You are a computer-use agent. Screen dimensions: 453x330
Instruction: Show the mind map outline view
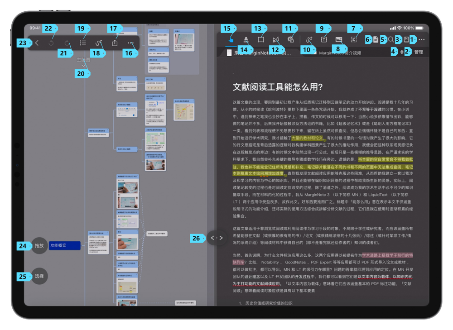point(83,43)
